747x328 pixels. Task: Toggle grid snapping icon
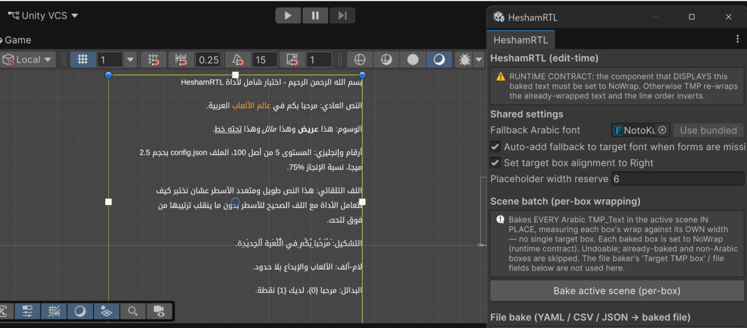pos(83,60)
